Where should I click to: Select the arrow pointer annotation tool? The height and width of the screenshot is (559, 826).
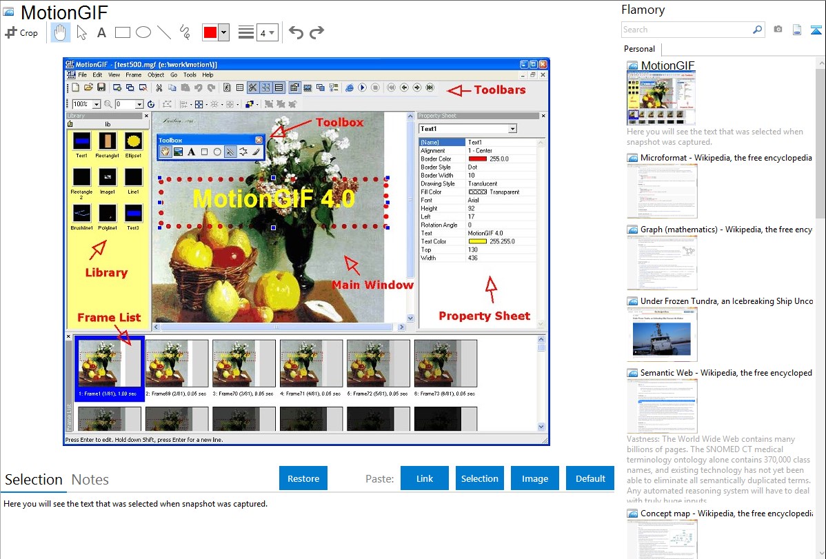81,32
